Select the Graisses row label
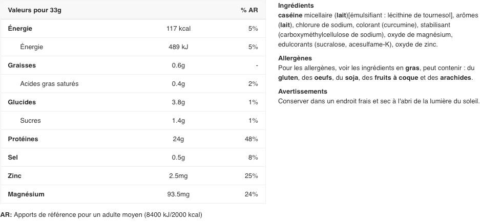The width and height of the screenshot is (482, 223). 22,65
